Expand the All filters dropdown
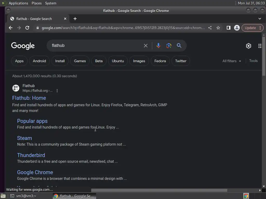The width and height of the screenshot is (266, 199). 232,61
